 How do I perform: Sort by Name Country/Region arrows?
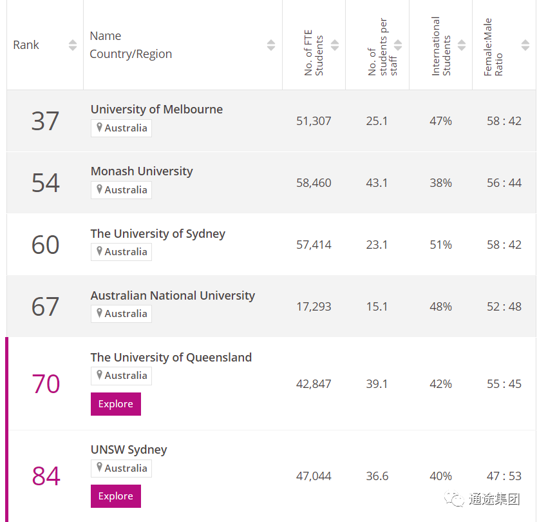pyautogui.click(x=271, y=45)
